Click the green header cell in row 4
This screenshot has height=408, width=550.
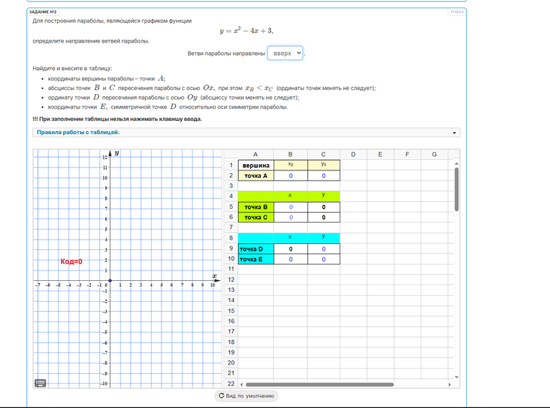[x=256, y=196]
